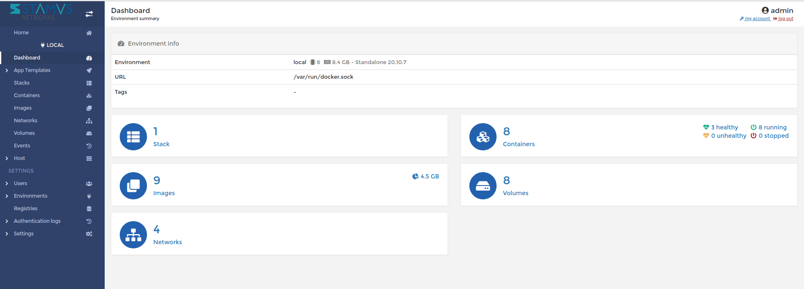Click the Host grid icon

click(89, 158)
